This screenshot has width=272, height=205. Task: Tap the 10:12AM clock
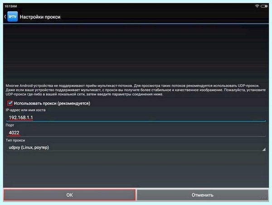point(11,6)
